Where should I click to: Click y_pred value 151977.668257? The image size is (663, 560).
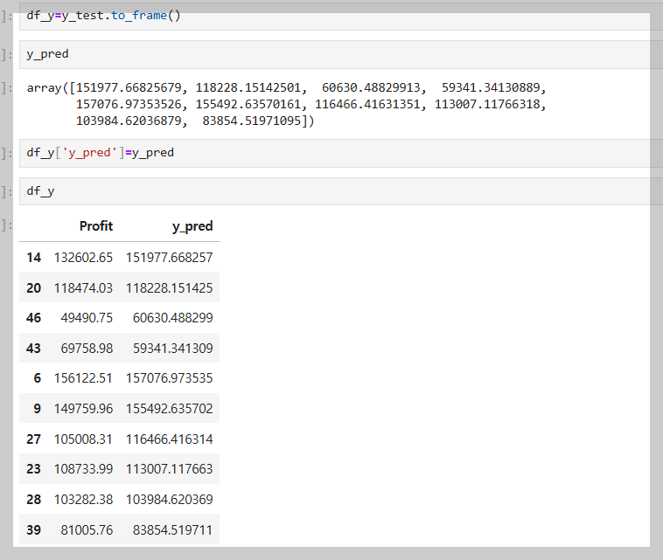pyautogui.click(x=169, y=258)
